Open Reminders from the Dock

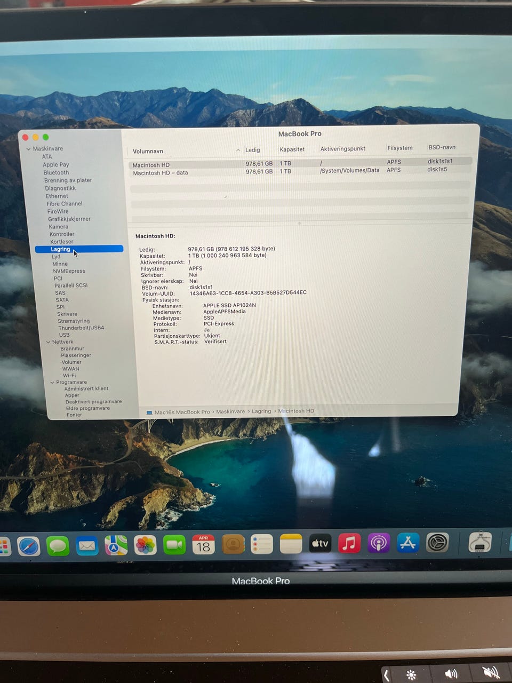click(x=262, y=544)
